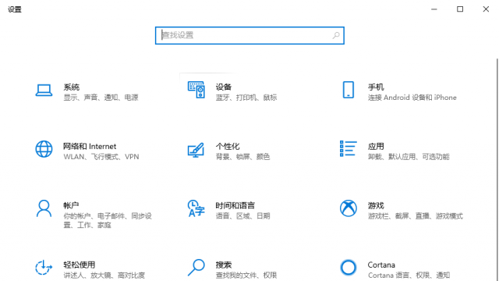Open the Cortana settings title
This screenshot has width=499, height=281.
381,265
